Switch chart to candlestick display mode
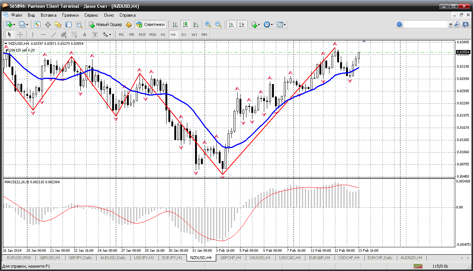This screenshot has width=473, height=271. (x=185, y=24)
